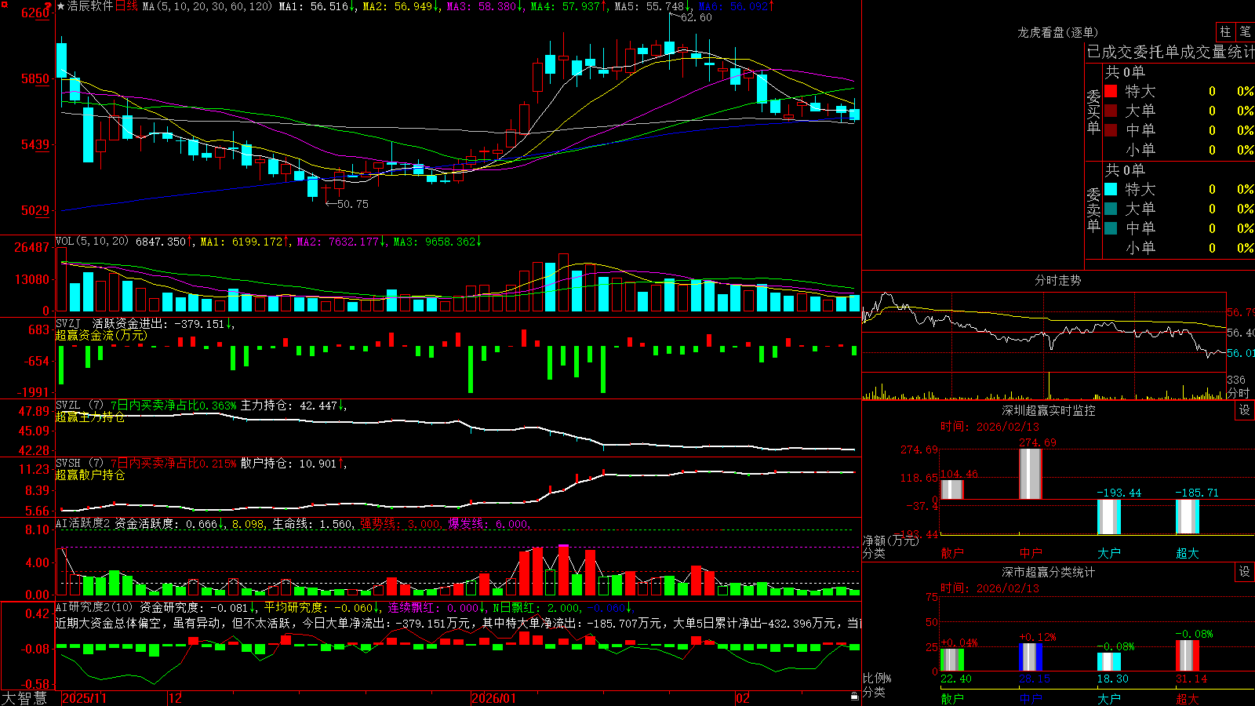Click the 主力持仓: 42.447 value
The image size is (1255, 706).
pos(289,406)
